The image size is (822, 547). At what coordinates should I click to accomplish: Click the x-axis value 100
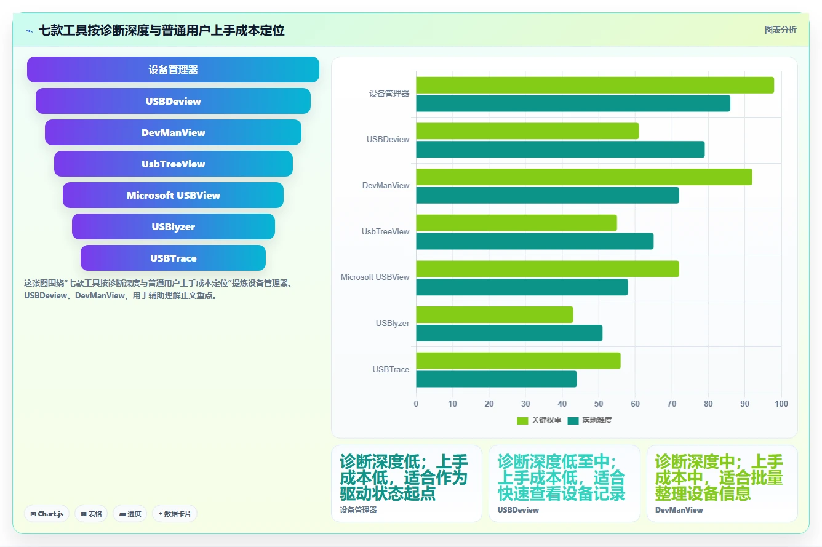click(781, 404)
